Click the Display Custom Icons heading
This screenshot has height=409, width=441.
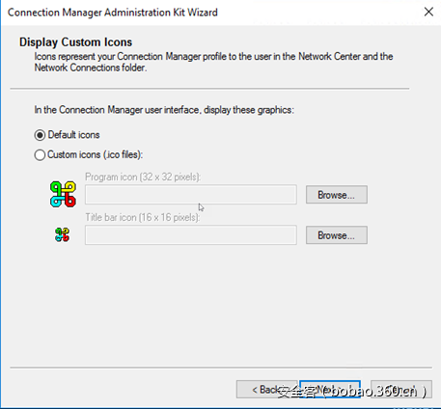click(75, 42)
